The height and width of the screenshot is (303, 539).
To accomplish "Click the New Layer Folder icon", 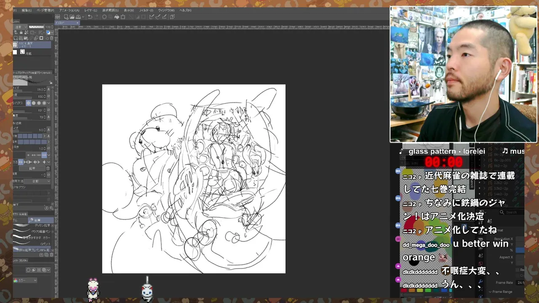I will point(26,38).
